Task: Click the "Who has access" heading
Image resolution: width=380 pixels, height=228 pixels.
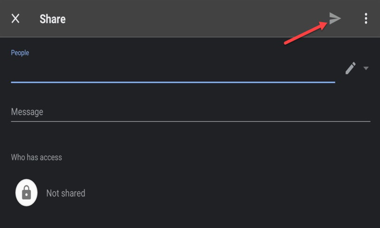Action: [x=37, y=157]
